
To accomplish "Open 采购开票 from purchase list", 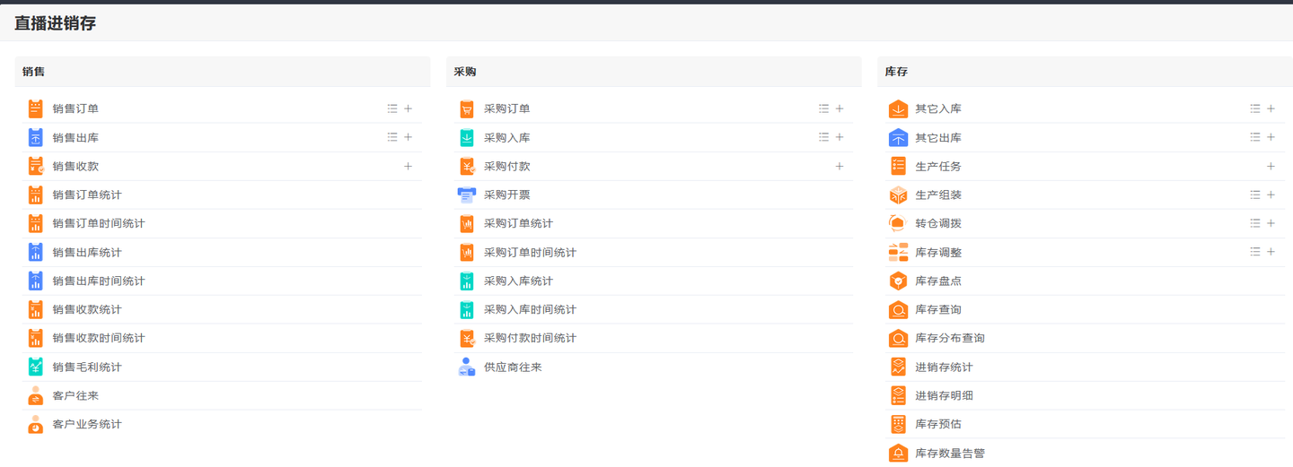I will (506, 195).
